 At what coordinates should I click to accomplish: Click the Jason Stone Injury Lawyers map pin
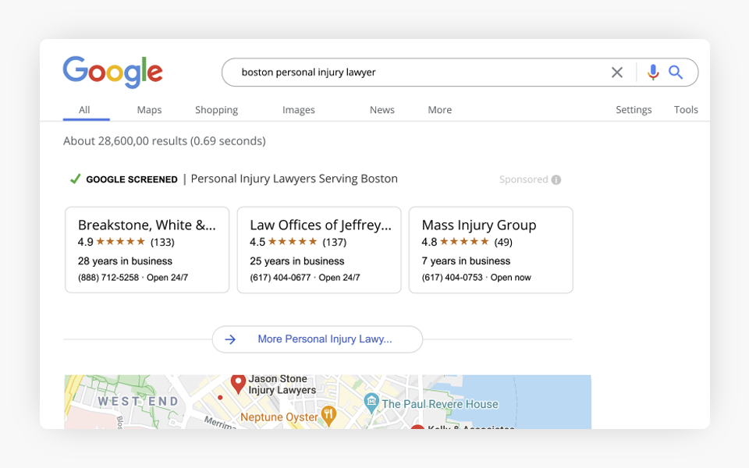pos(238,383)
